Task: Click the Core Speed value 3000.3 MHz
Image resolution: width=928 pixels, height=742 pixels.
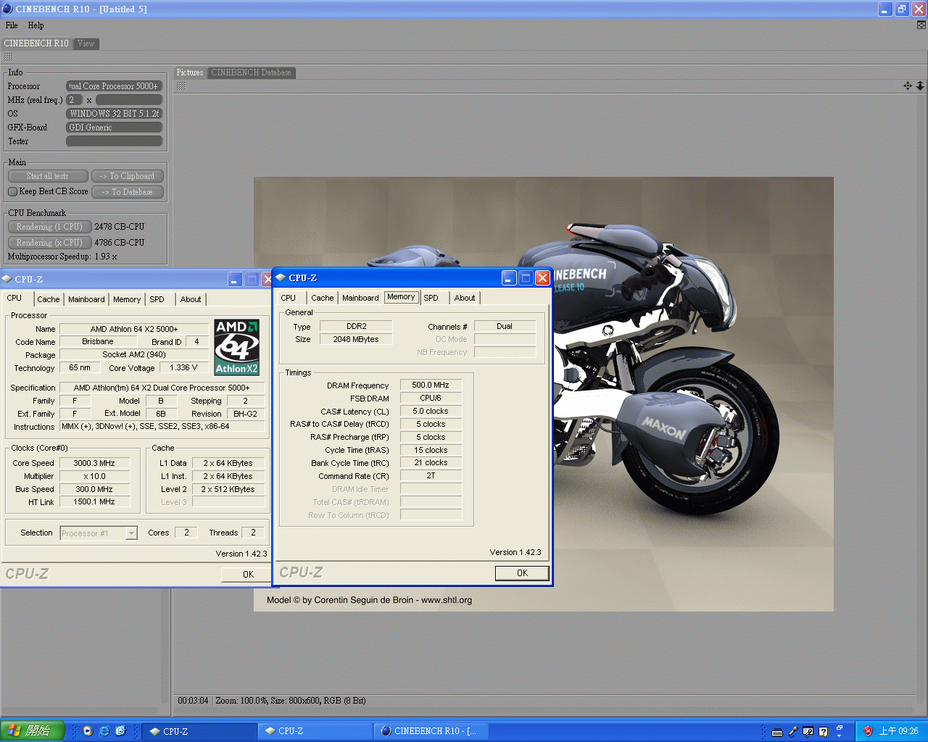Action: (94, 463)
